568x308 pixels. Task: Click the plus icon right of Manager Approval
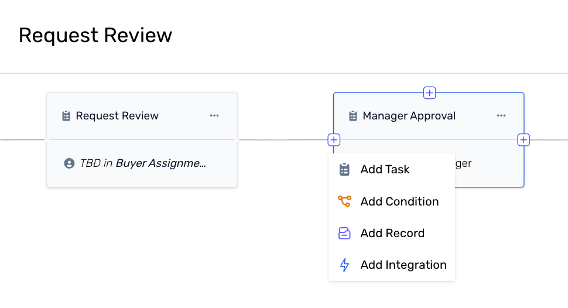click(523, 140)
